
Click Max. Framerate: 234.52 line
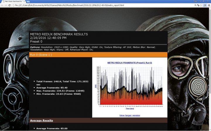pos(60,91)
